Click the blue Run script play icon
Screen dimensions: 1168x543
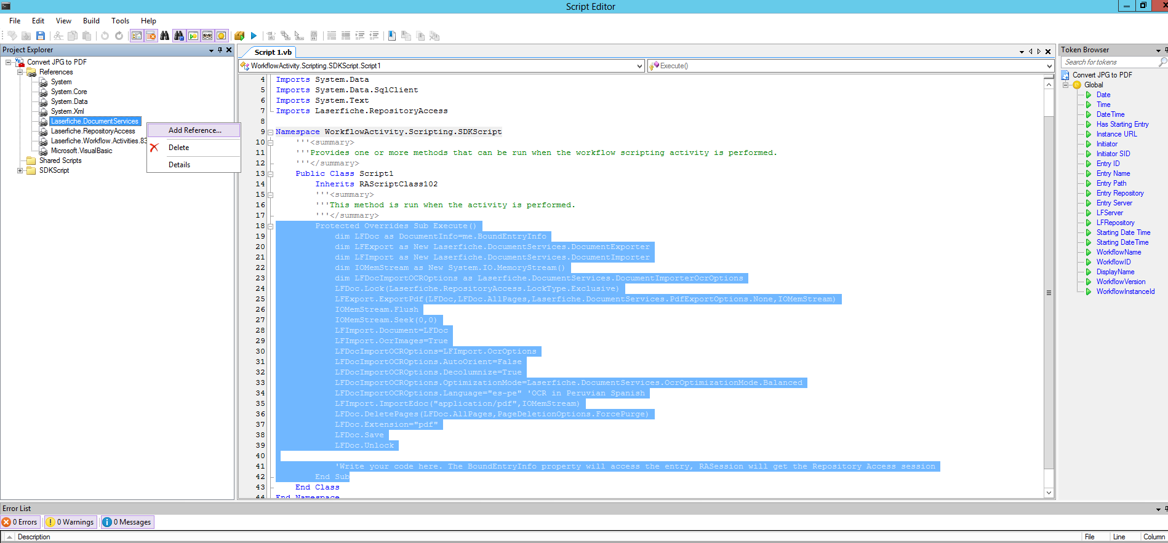point(254,36)
